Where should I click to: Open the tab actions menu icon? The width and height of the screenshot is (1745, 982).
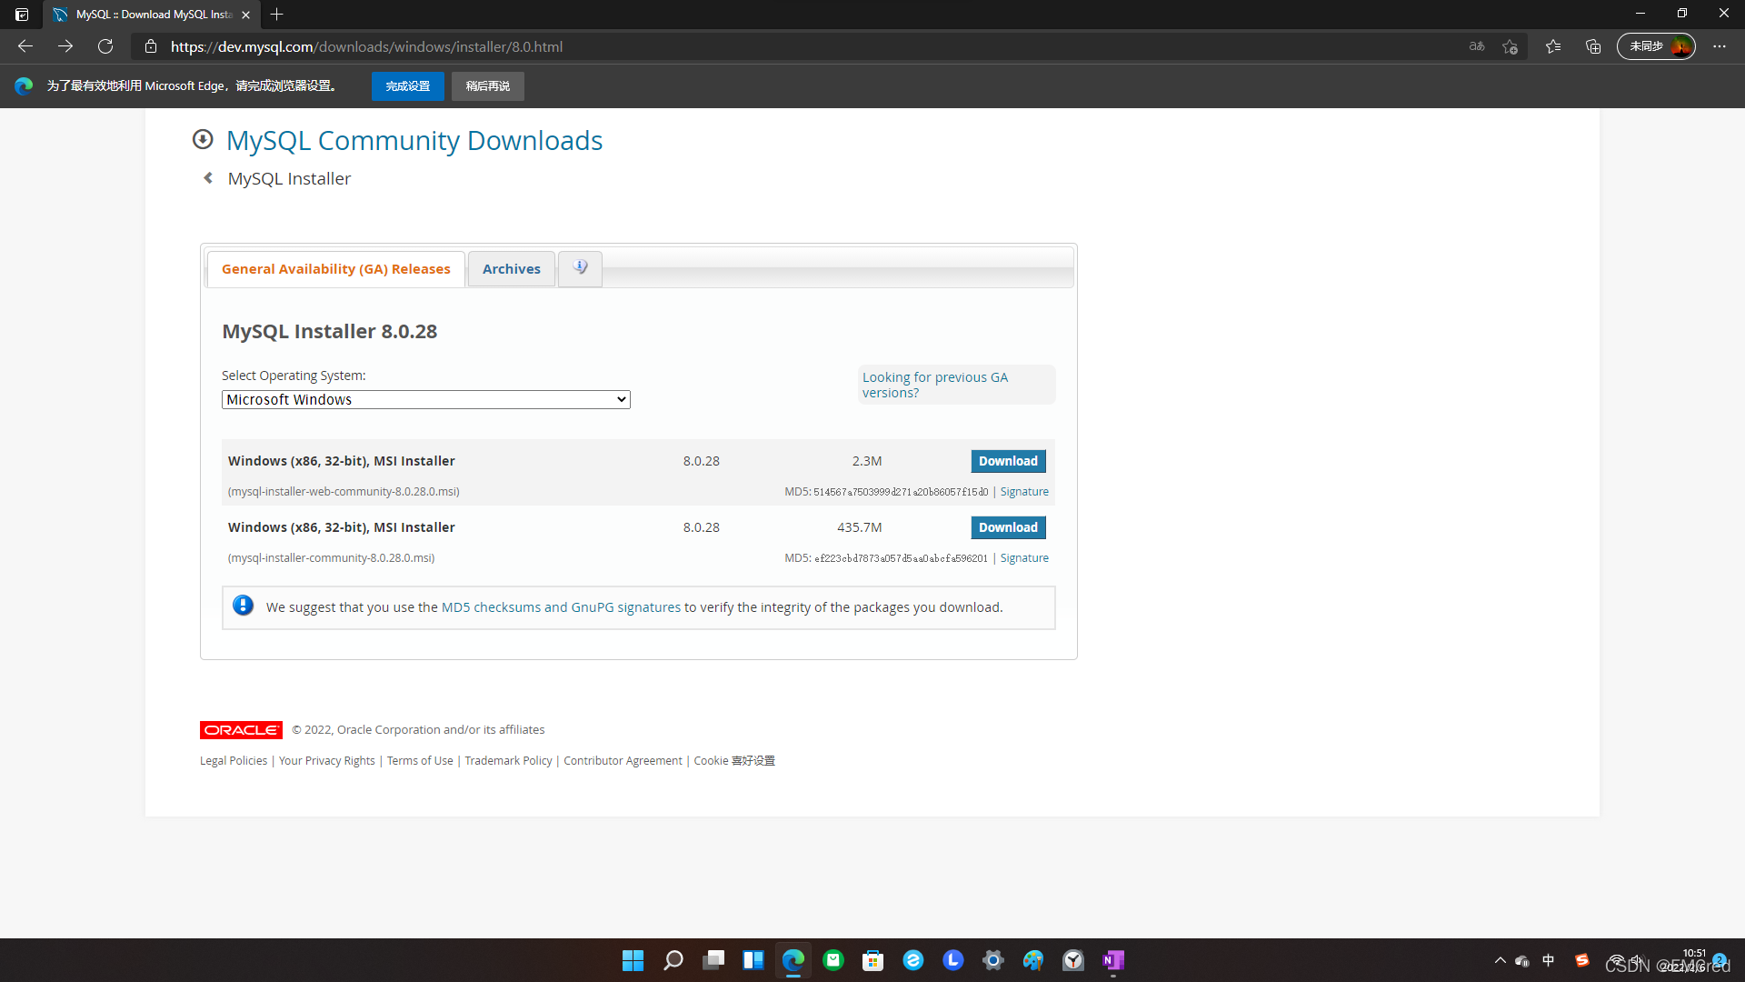point(22,15)
